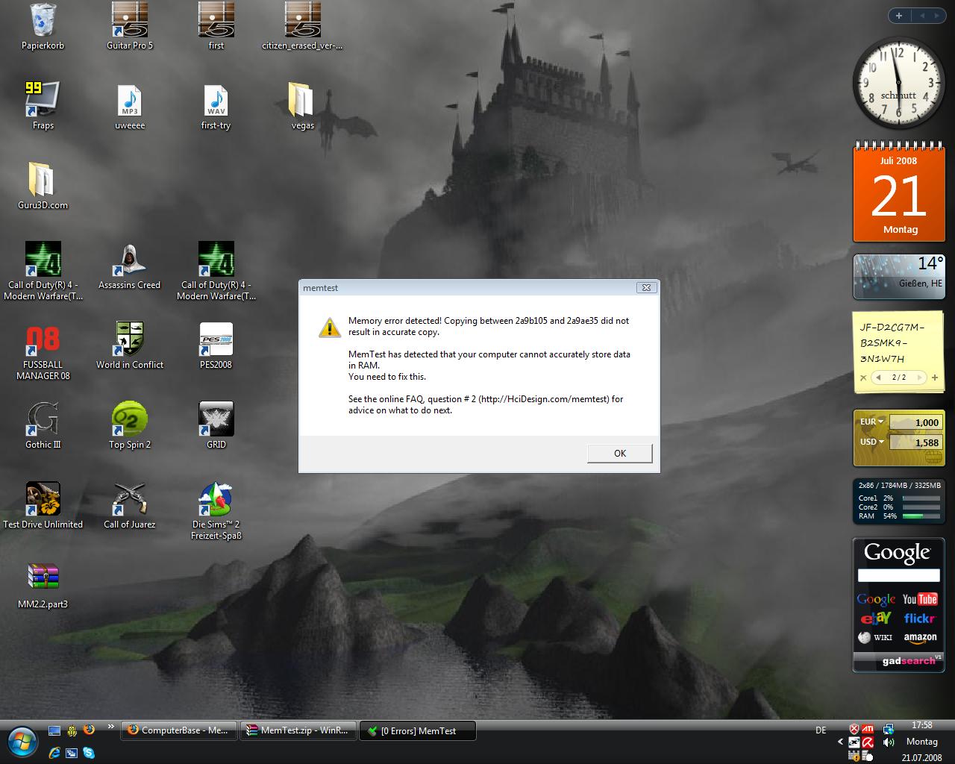This screenshot has height=764, width=955.
Task: Open the network connection tray icon
Action: click(888, 729)
